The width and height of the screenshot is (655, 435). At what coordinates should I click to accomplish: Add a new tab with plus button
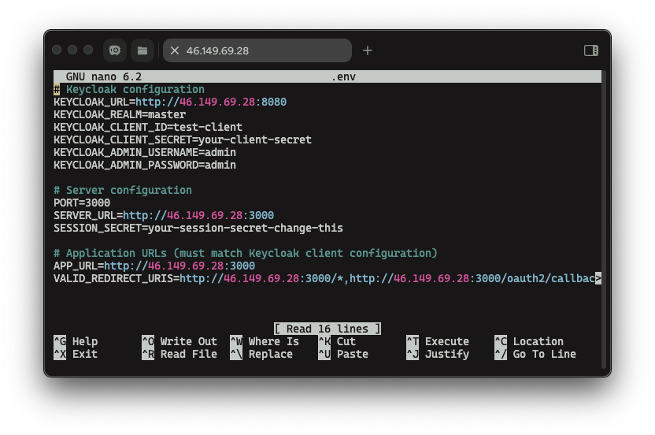tap(368, 50)
